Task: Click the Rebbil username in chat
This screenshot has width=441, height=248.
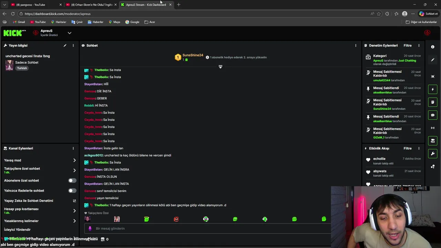Action: click(89, 105)
